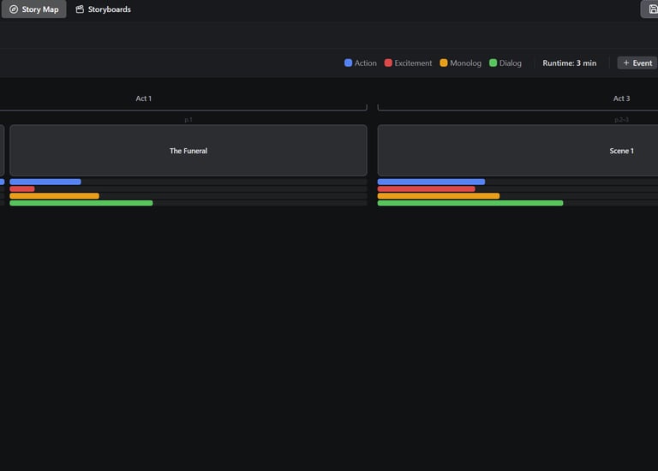Click the blue Action legend swatch
The image size is (658, 471).
click(x=348, y=63)
